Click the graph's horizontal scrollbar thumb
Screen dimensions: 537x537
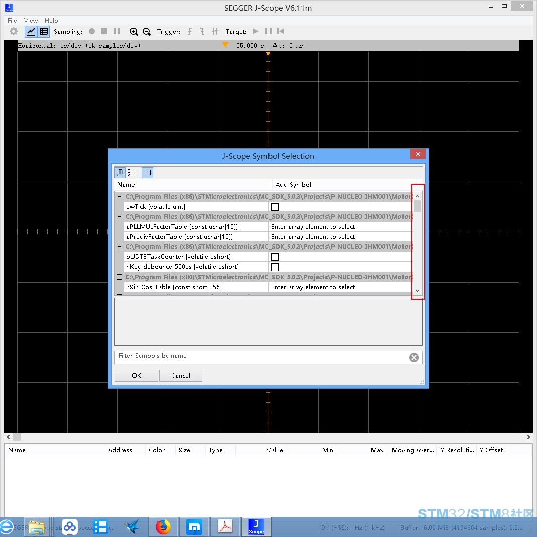pos(17,437)
